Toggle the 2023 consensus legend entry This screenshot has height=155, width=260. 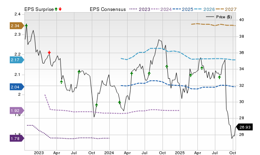click(140, 9)
